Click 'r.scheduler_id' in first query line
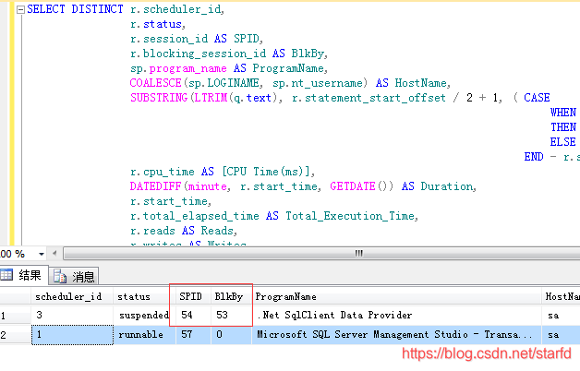The height and width of the screenshot is (371, 580). [175, 9]
